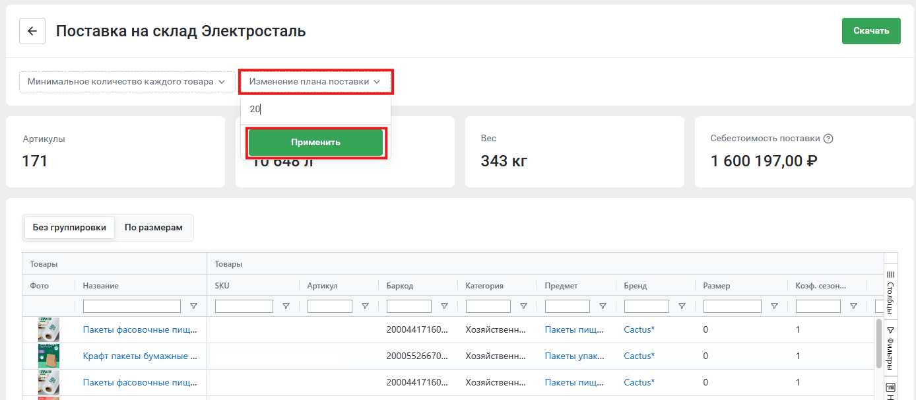Screen dimensions: 916x400
Task: Focus the input containing 20
Action: click(x=315, y=110)
